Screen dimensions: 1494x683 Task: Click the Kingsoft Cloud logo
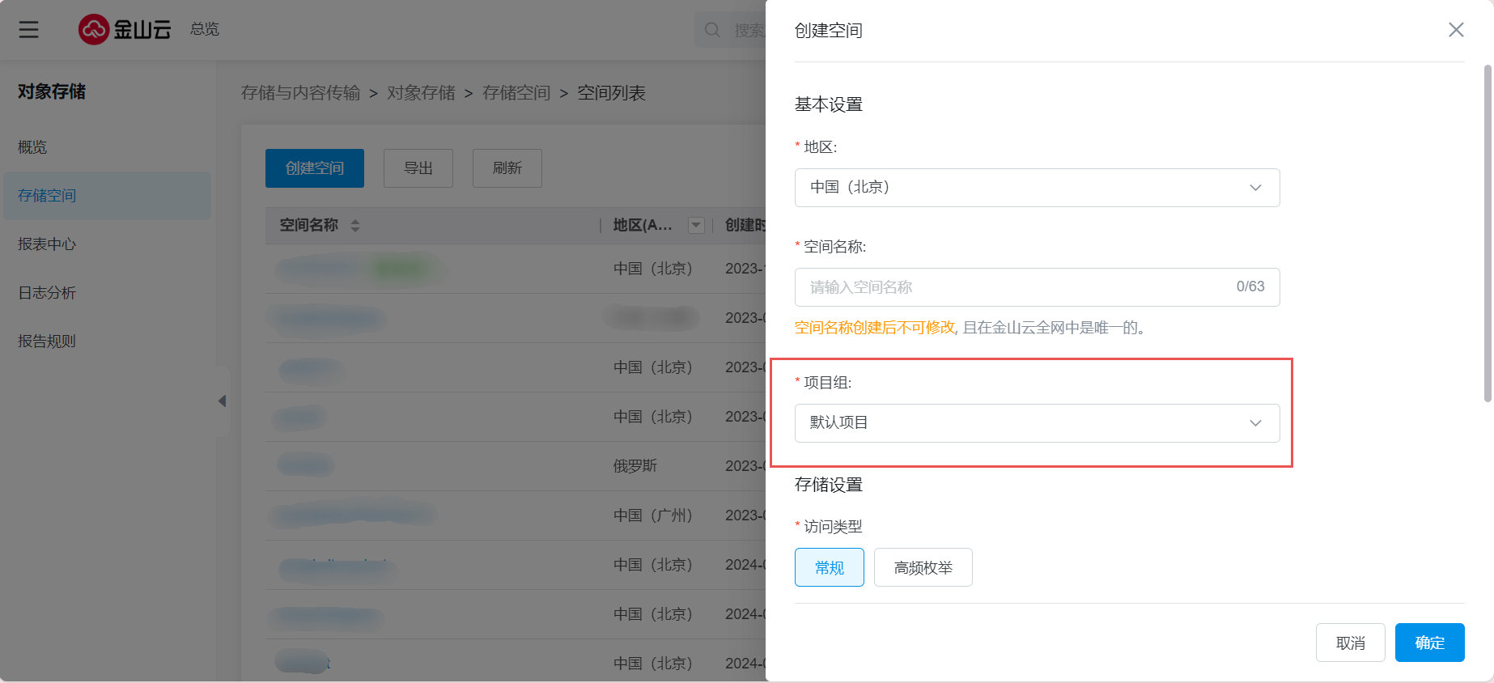point(125,30)
